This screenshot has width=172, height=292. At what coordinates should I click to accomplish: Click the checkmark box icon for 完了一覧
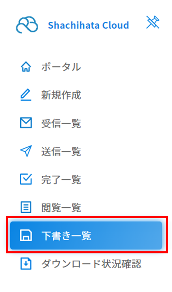pyautogui.click(x=26, y=179)
